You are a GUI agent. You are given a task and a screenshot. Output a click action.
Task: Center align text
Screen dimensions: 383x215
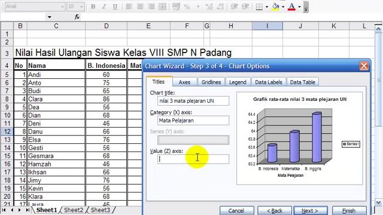pos(140,7)
